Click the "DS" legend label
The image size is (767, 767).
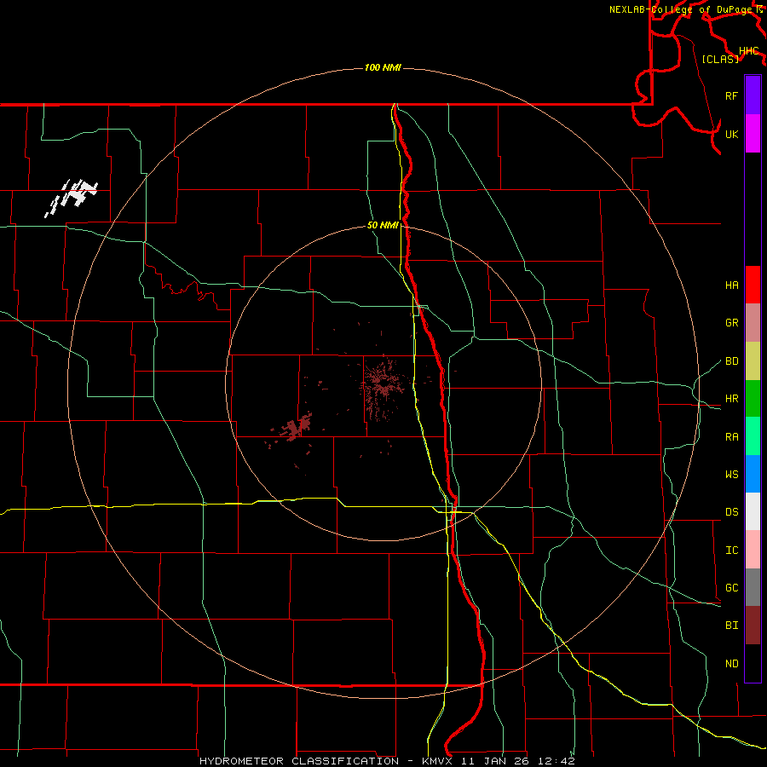tap(731, 511)
